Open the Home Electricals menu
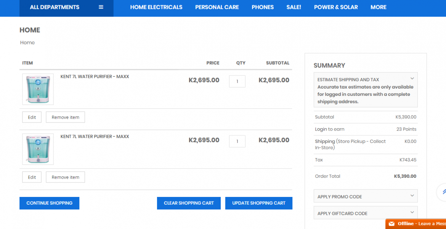The width and height of the screenshot is (446, 229). tap(156, 7)
